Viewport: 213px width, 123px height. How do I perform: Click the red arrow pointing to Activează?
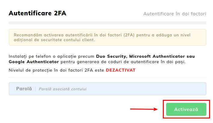tap(144, 109)
